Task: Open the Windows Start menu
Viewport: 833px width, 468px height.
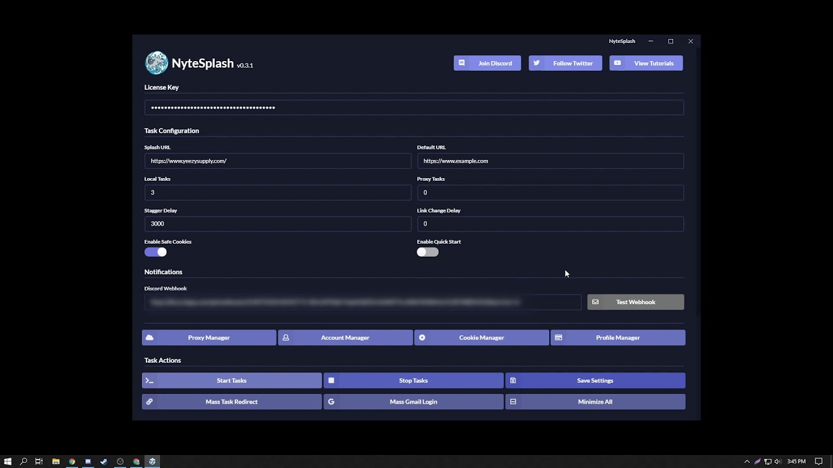Action: coord(8,461)
